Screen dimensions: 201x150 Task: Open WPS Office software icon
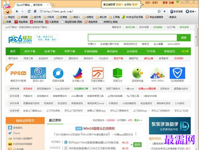click(x=158, y=73)
